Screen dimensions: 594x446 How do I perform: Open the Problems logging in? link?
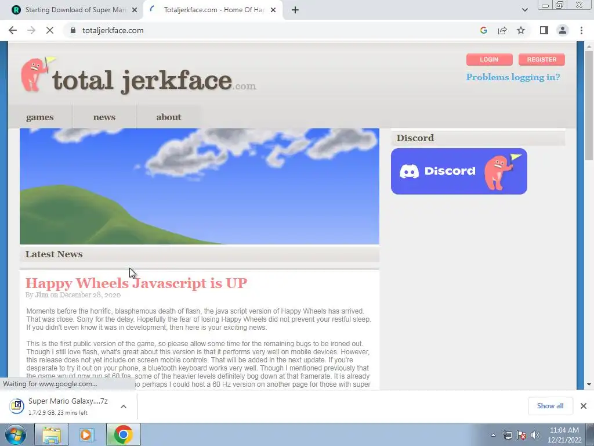point(513,77)
